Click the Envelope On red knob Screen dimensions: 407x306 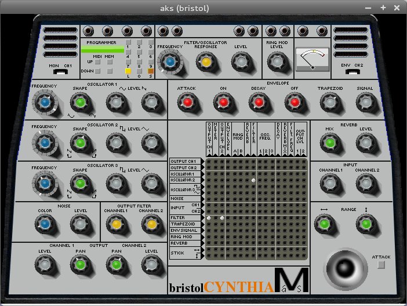coord(223,103)
